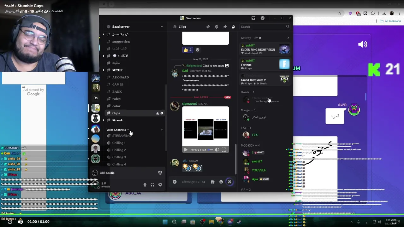The image size is (404, 227).
Task: Open Windows taskbar search icon
Action: [174, 222]
